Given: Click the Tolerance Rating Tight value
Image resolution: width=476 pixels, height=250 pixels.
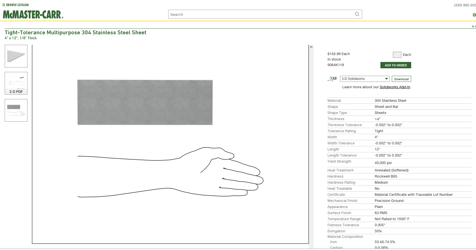Looking at the screenshot, I should pos(379,131).
